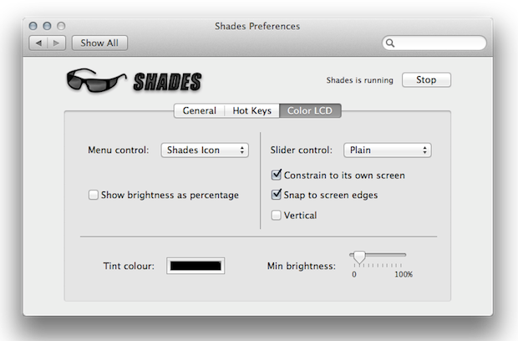Tick the Vertical checkbox
This screenshot has height=341, width=518.
click(277, 215)
